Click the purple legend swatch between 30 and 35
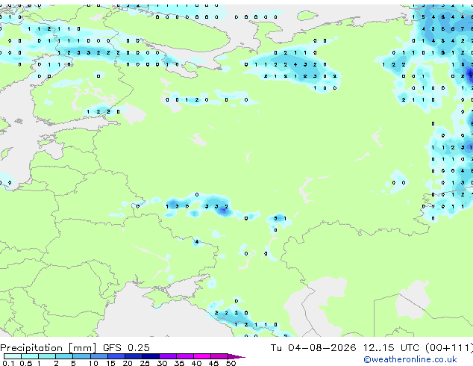473x366 pixels. [x=168, y=356]
